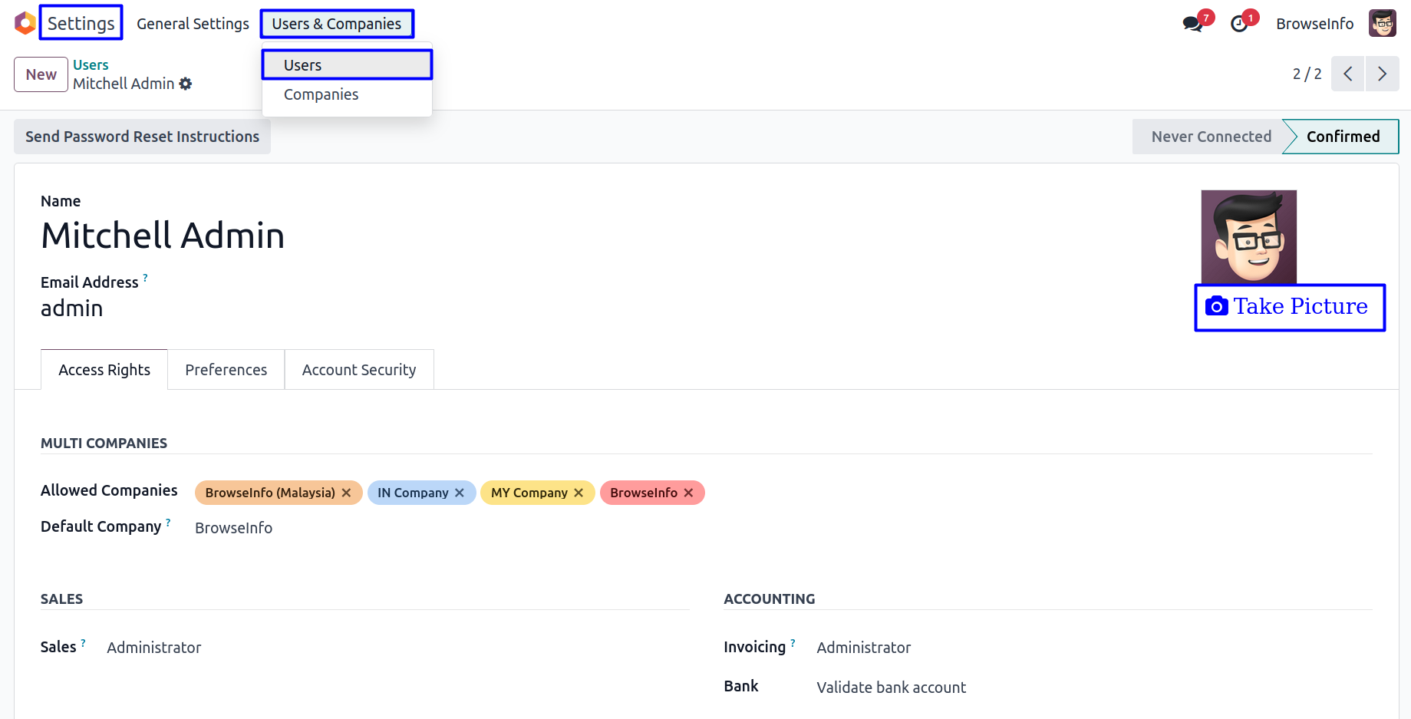Remove BrowseInfo (Malaysia) from allowed companies

(347, 493)
